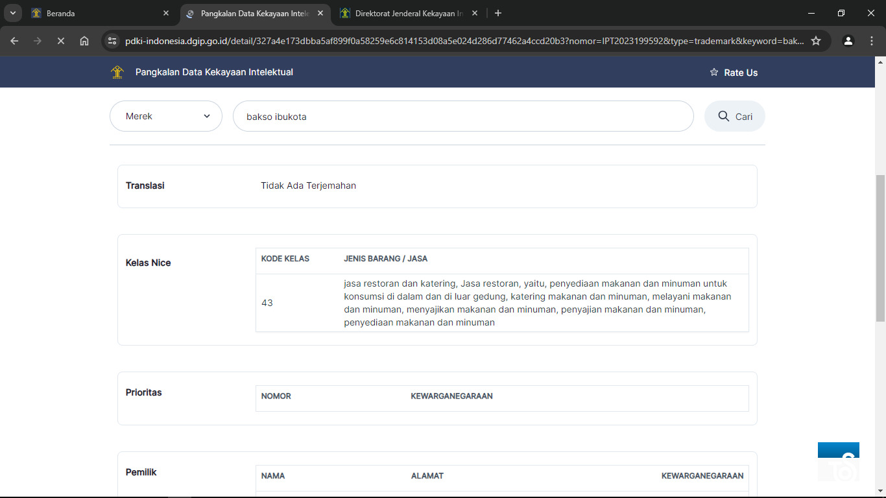Open a new browser tab
Screen dimensions: 886x498
point(497,13)
